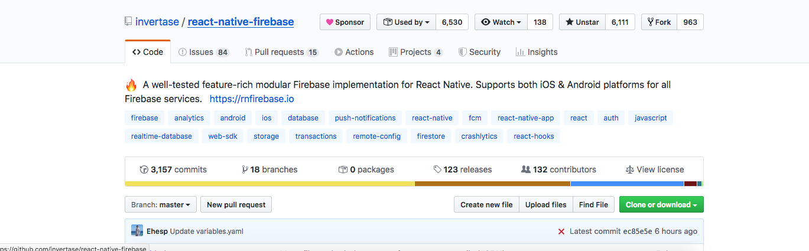The width and height of the screenshot is (809, 251).
Task: Click the brown segment of language bar
Action: click(x=492, y=184)
